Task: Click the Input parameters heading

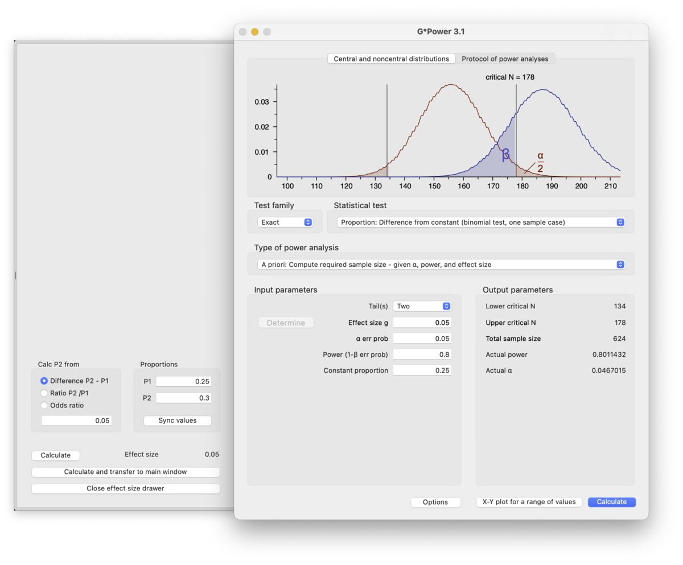Action: pyautogui.click(x=286, y=290)
